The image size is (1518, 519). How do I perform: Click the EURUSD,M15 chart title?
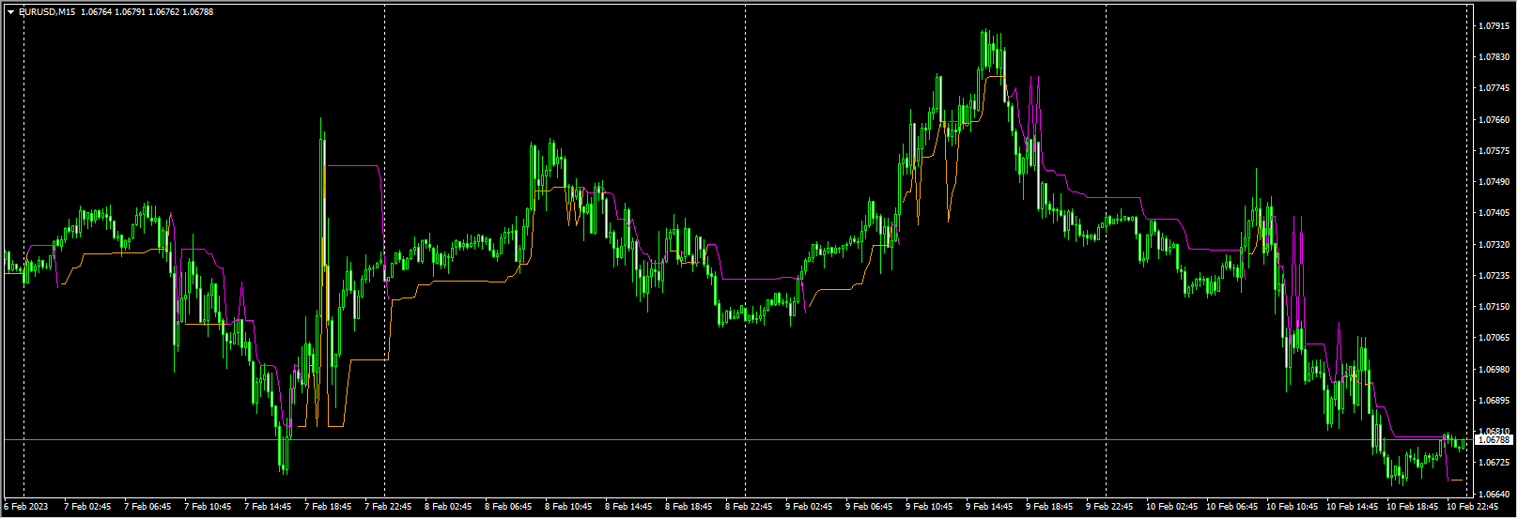tap(47, 12)
